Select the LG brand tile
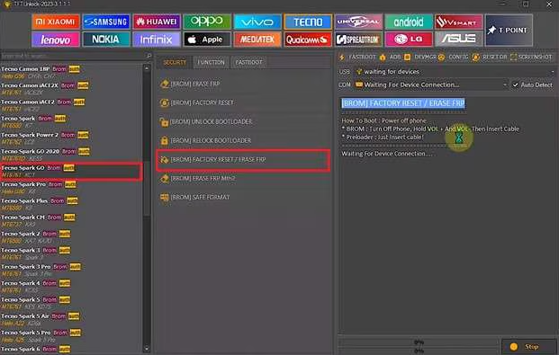559x355 pixels. coord(409,40)
